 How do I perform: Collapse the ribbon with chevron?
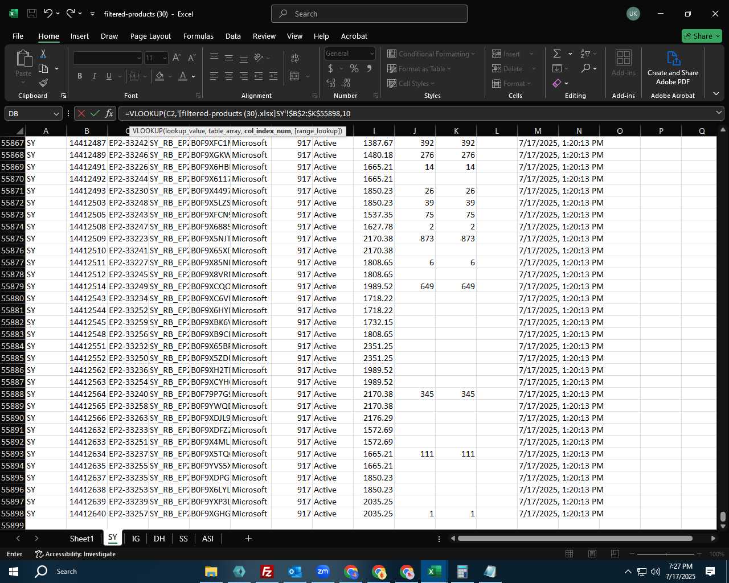tap(716, 94)
